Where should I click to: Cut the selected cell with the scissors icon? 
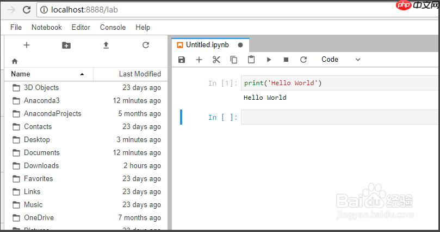(x=216, y=60)
